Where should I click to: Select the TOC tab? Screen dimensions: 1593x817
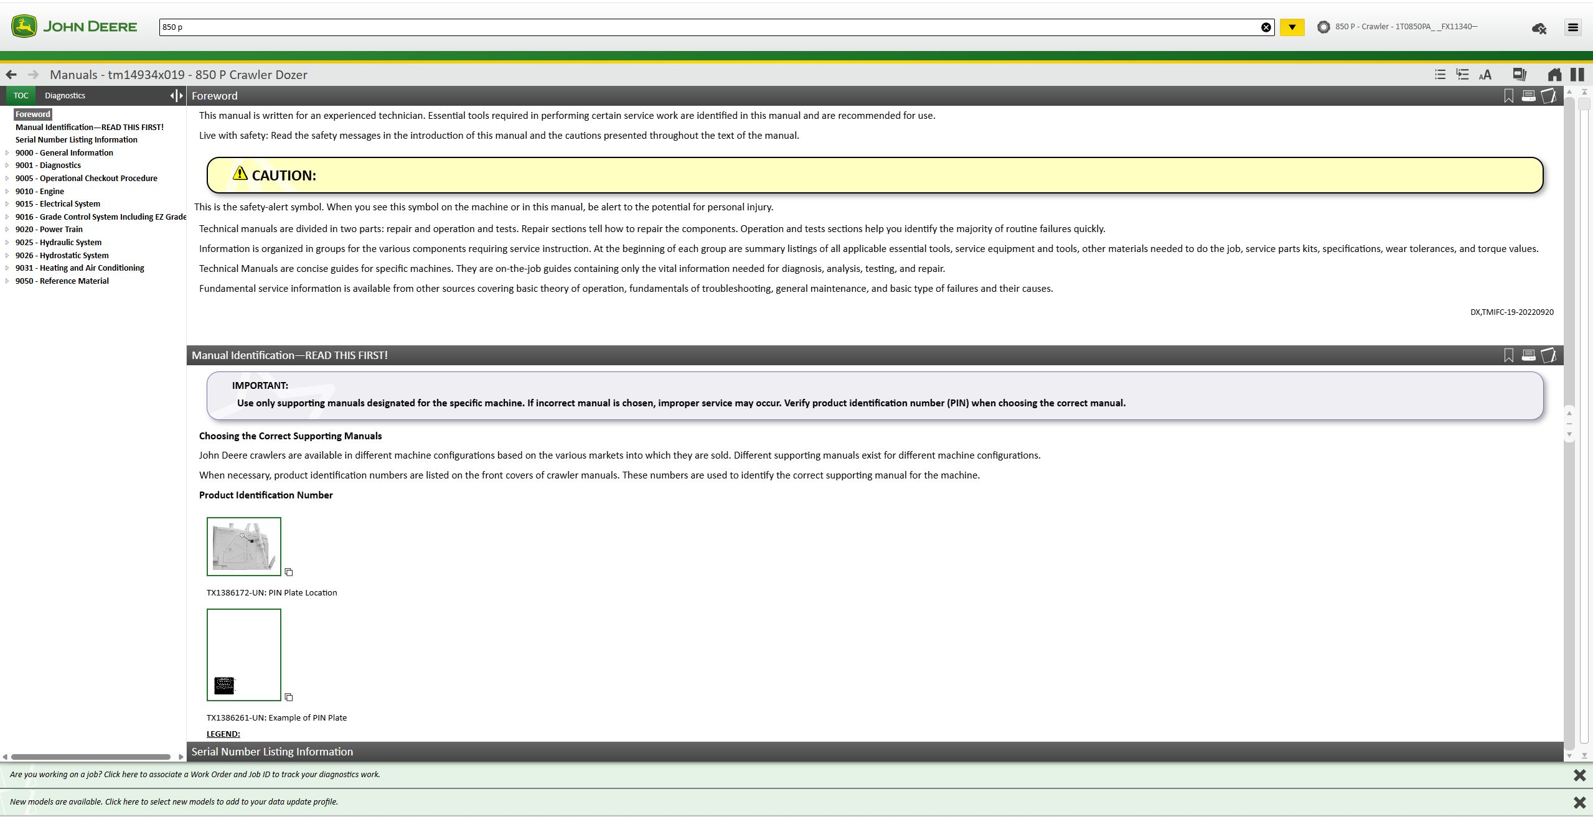pos(21,95)
